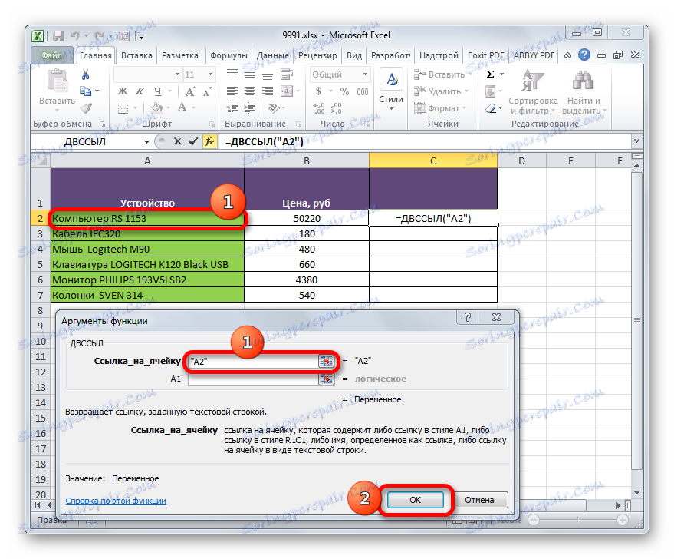This screenshot has height=559, width=674.
Task: Click the increase decimal icon
Action: pos(319,108)
